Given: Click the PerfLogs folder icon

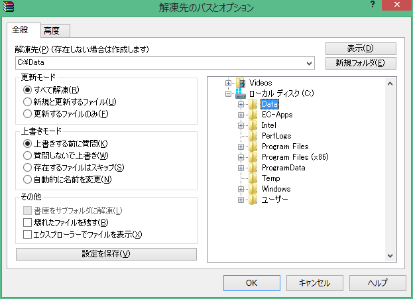Looking at the screenshot, I should tap(253, 136).
